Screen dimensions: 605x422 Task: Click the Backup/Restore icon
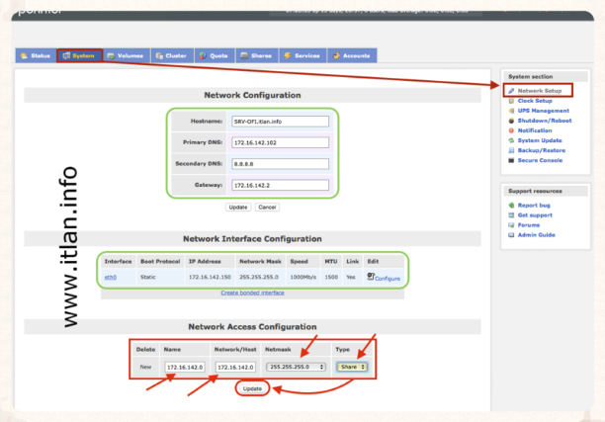[x=510, y=150]
